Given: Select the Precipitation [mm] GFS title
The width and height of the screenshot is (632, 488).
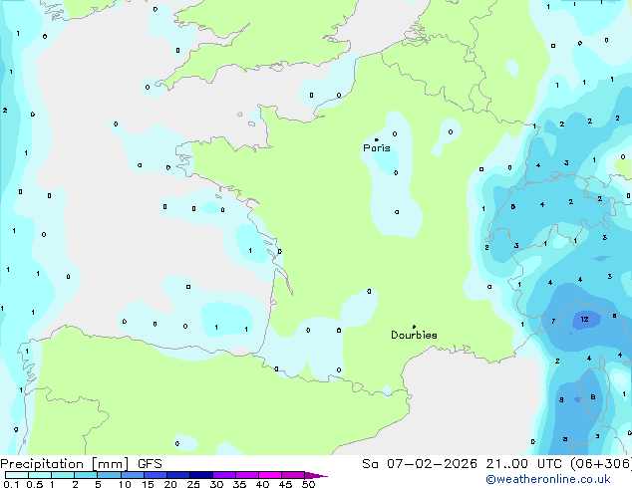Looking at the screenshot, I should [81, 464].
